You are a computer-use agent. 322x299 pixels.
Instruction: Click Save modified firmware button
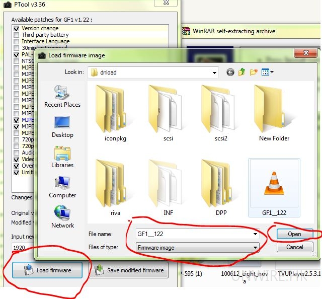(x=129, y=270)
